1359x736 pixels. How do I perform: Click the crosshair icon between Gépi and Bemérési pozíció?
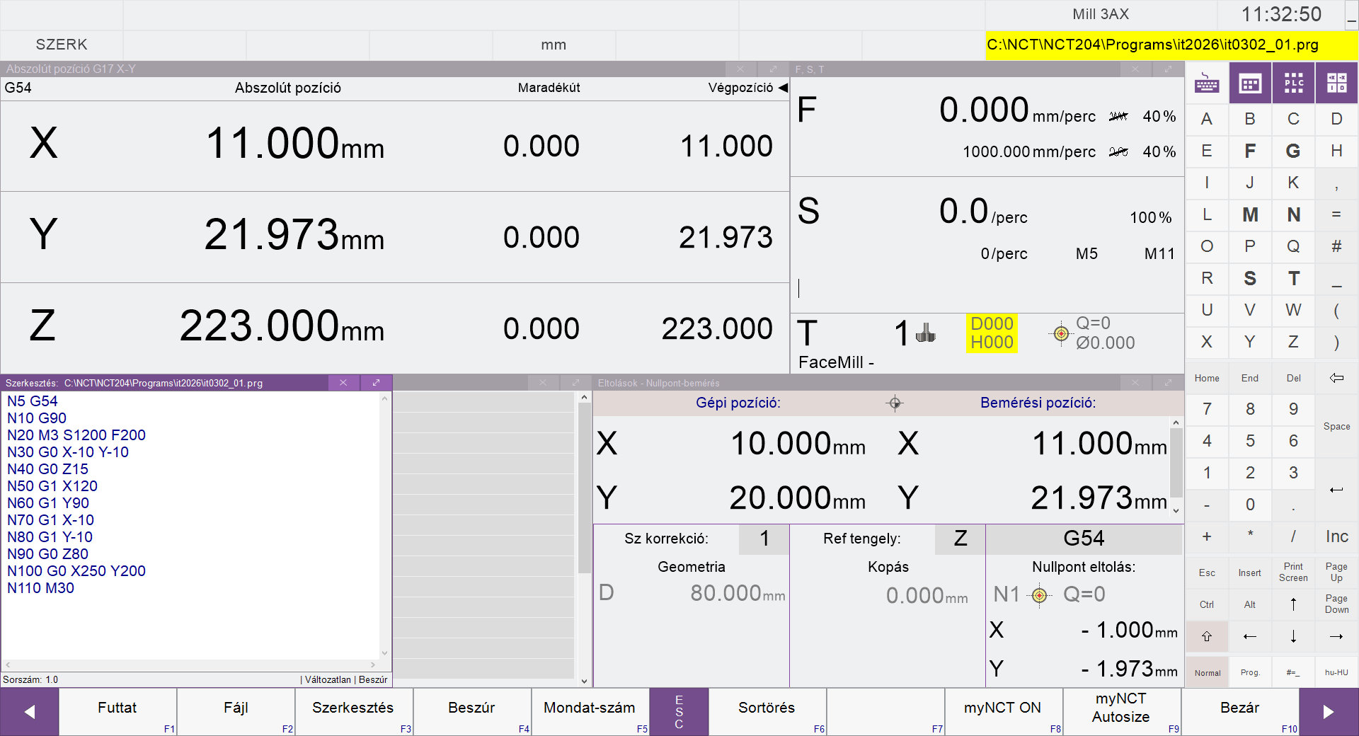pos(895,403)
